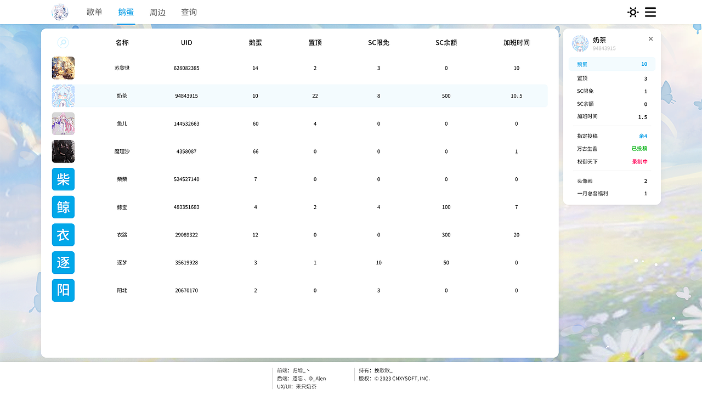Image resolution: width=702 pixels, height=395 pixels.
Task: Select the 逐 sidebar icon
Action: tap(63, 262)
